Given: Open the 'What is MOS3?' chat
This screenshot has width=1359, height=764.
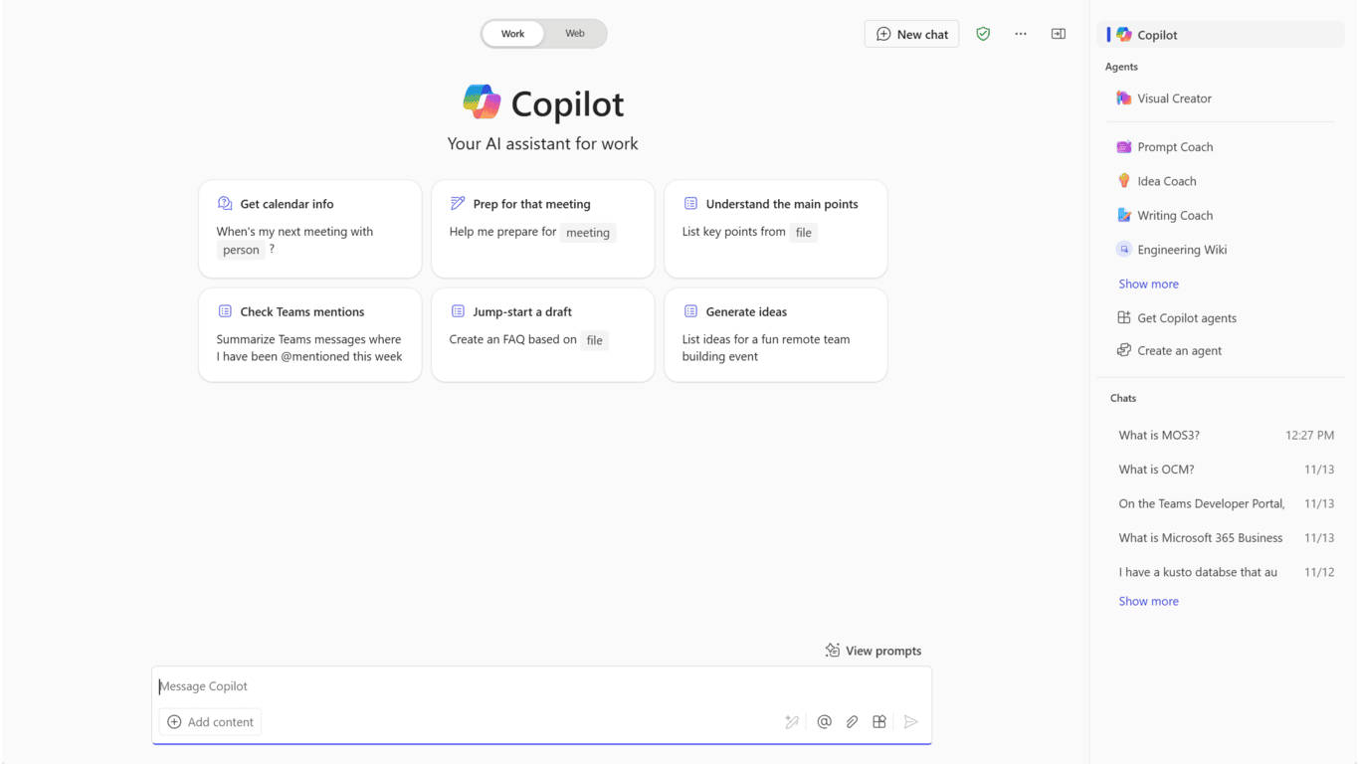Looking at the screenshot, I should 1159,435.
